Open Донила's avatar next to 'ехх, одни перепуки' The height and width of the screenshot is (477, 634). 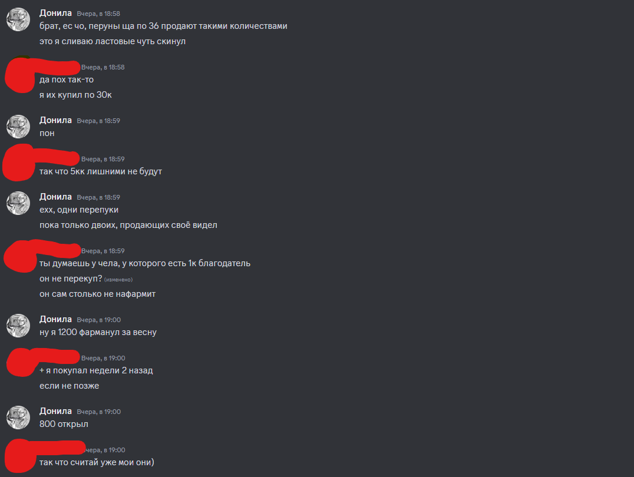pos(18,203)
